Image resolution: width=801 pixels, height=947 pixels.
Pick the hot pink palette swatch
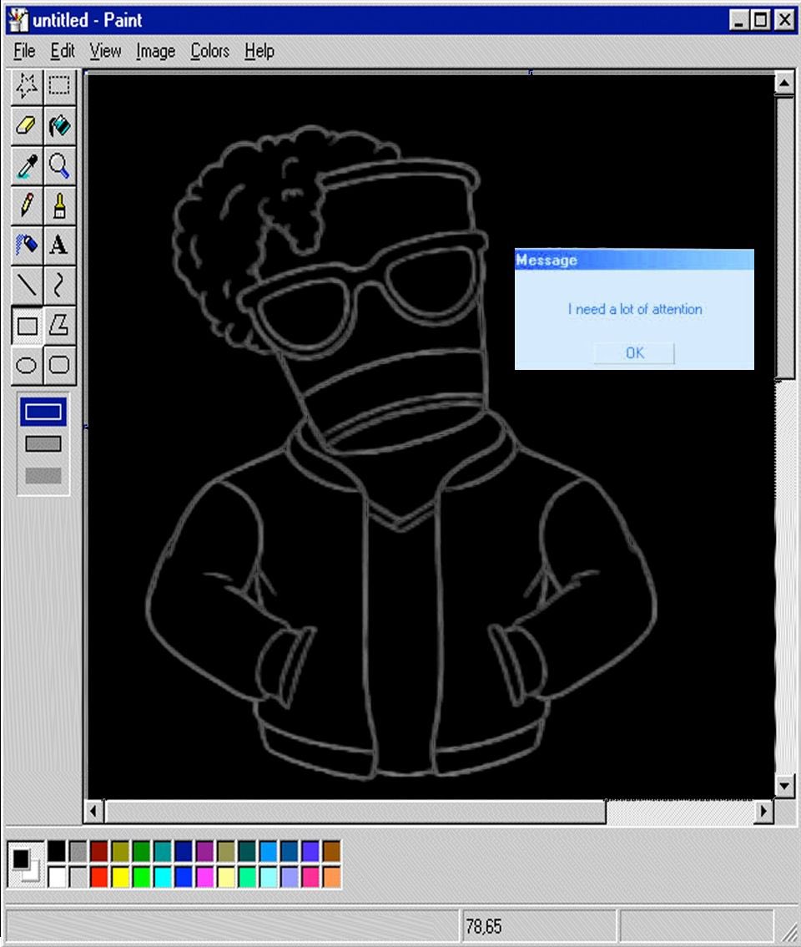(x=310, y=877)
